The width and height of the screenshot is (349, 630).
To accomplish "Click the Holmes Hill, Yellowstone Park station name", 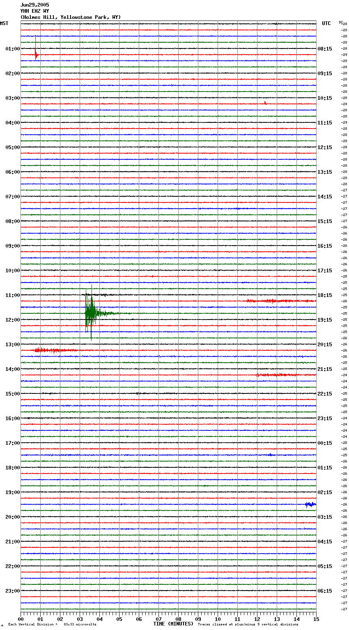I will point(71,17).
